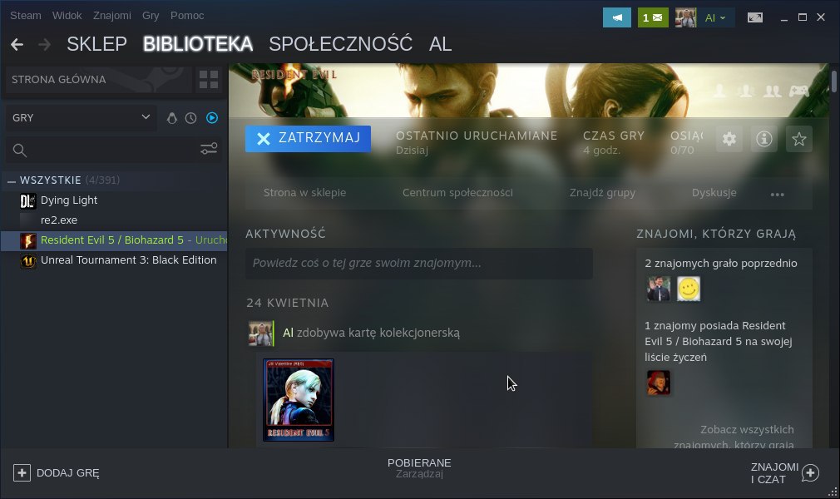Viewport: 840px width, 499px height.
Task: Go to the SKLEP tab
Action: (97, 44)
